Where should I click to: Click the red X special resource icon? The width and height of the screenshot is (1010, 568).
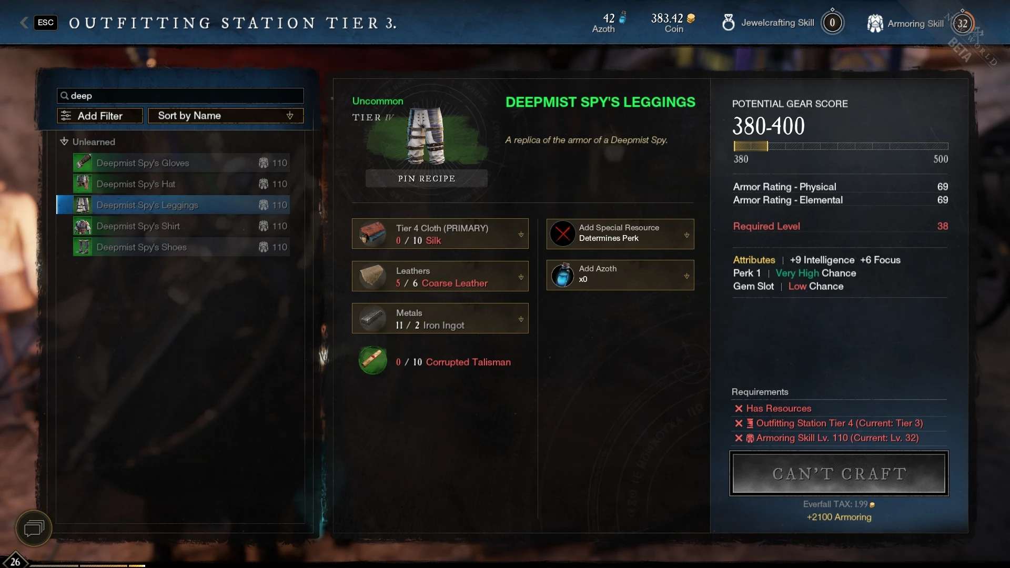click(562, 234)
